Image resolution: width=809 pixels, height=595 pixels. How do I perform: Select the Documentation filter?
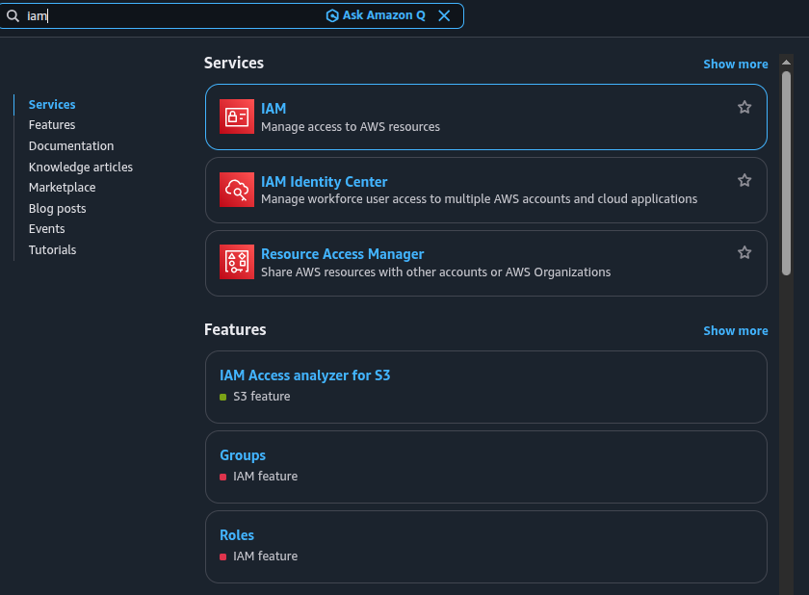coord(71,146)
